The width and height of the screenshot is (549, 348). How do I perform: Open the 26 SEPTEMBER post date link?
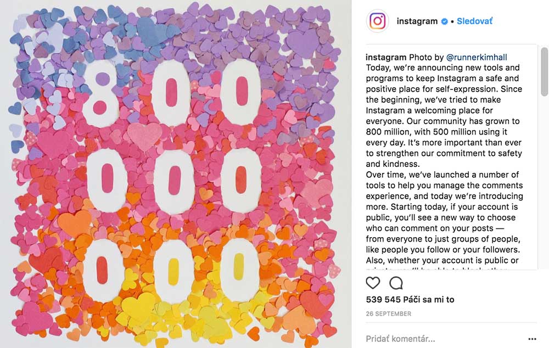tap(389, 313)
